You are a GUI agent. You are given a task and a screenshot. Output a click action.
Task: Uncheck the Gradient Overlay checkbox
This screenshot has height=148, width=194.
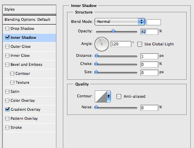[x=7, y=109]
